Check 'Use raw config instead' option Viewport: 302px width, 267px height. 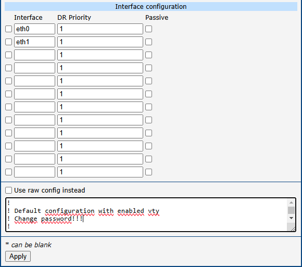pos(8,190)
